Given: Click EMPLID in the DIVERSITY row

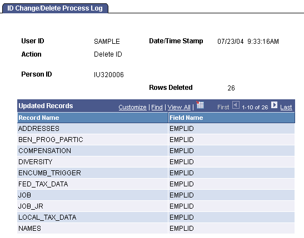Looking at the screenshot, I should 182,162.
